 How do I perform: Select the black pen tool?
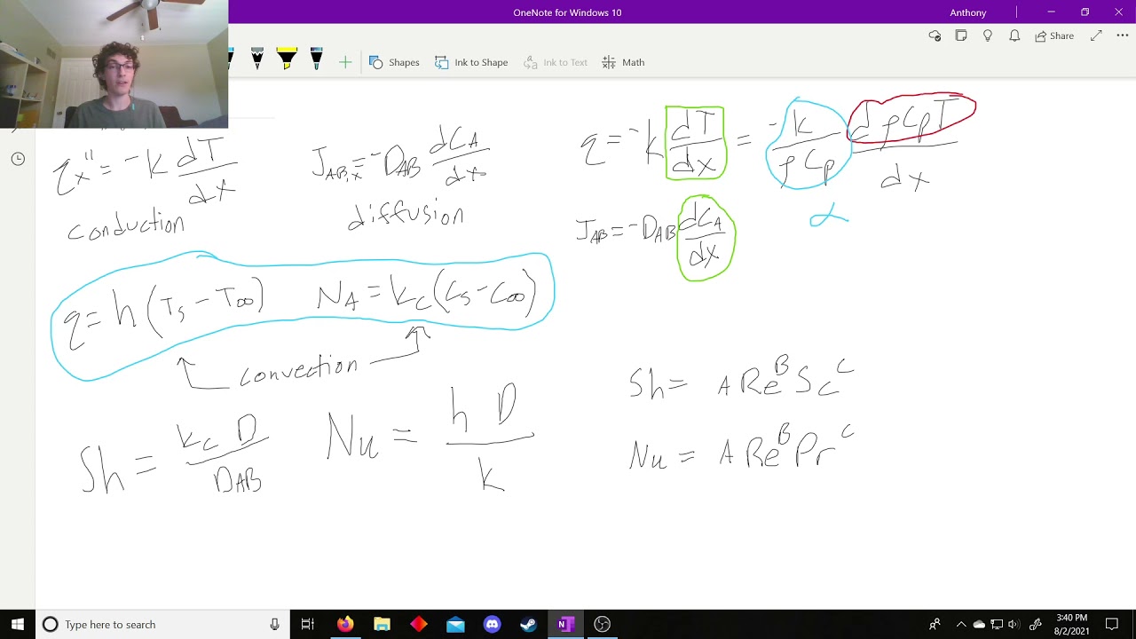257,59
